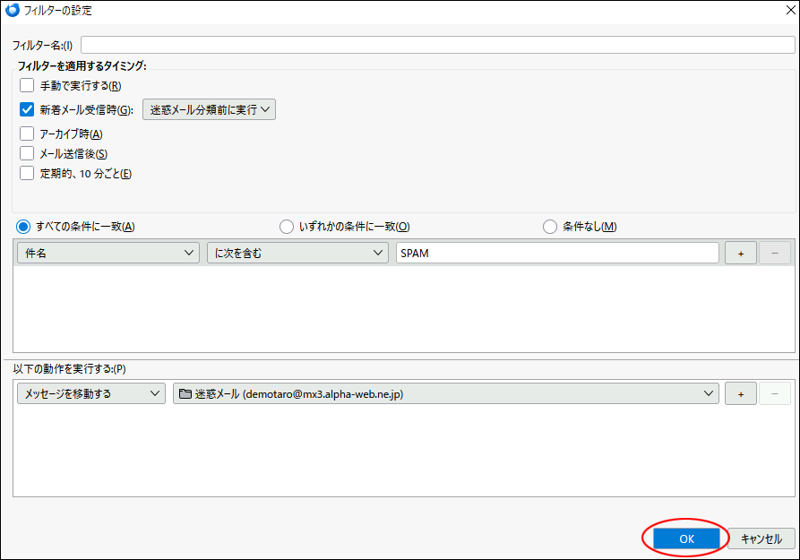Click the Thunderbird icon in title bar

[x=13, y=11]
